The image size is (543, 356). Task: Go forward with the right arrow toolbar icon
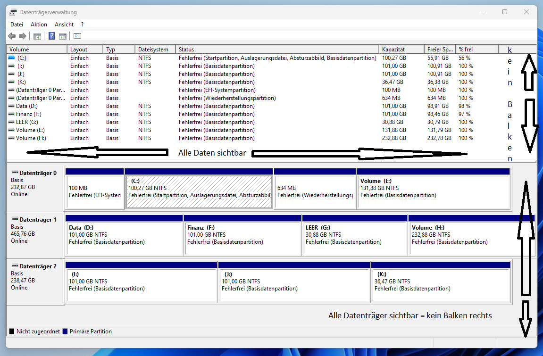click(x=23, y=36)
